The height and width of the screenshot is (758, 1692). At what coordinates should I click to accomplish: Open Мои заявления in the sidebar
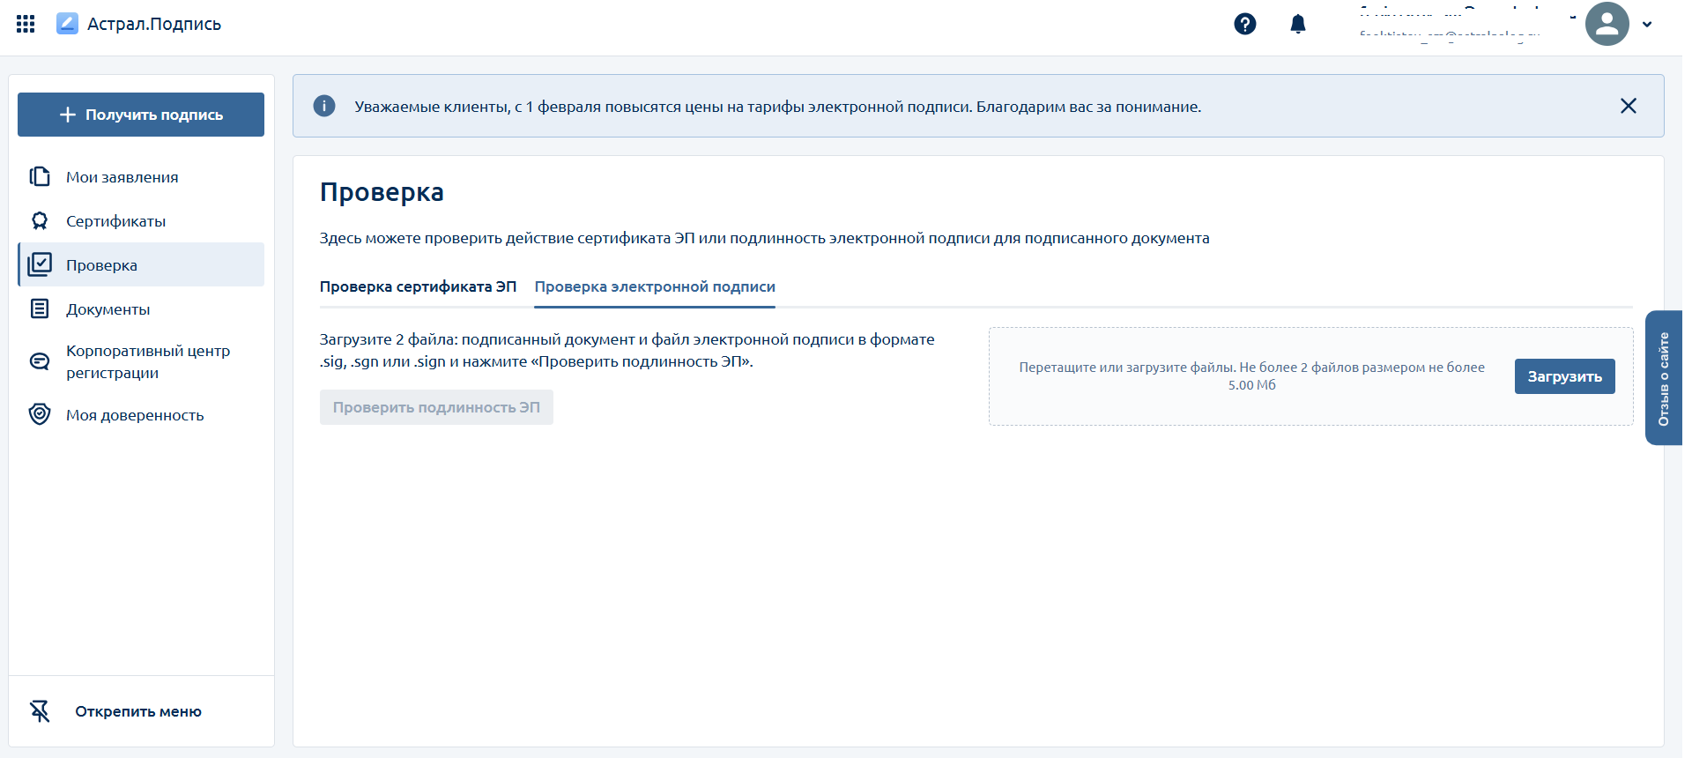click(122, 177)
